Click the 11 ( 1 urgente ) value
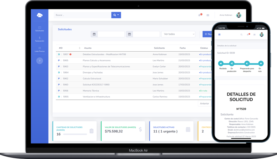This screenshot has height=159, width=277. coord(165,131)
